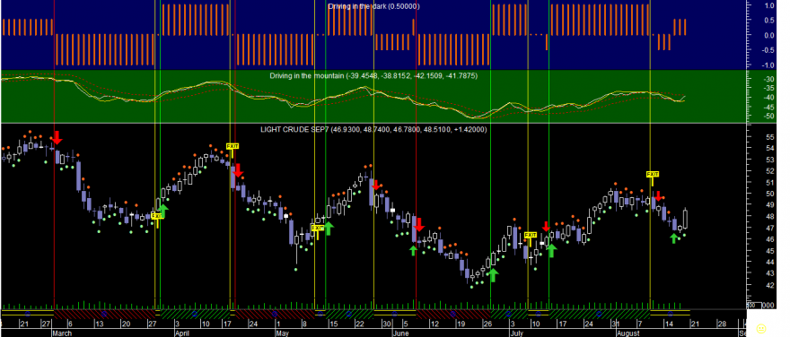Click the yellow smiley face icon

[761, 328]
